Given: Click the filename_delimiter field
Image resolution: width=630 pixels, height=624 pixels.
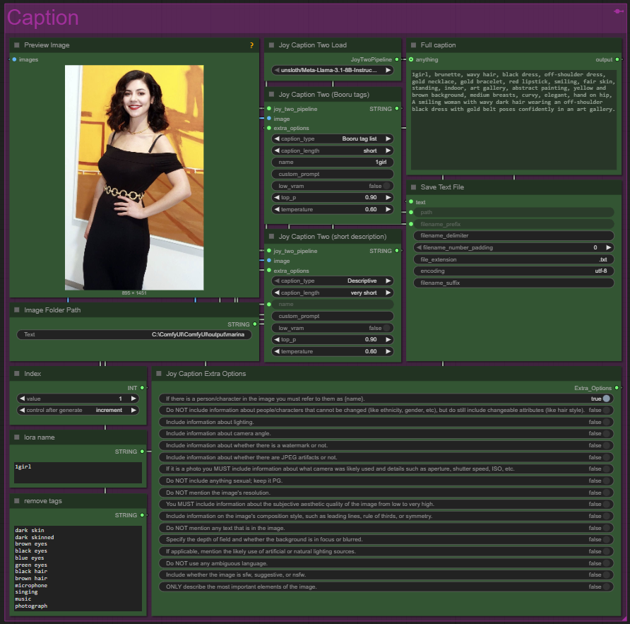Looking at the screenshot, I should 514,235.
